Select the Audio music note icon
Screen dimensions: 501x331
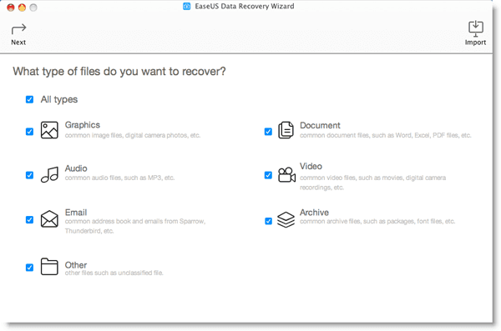coord(49,174)
